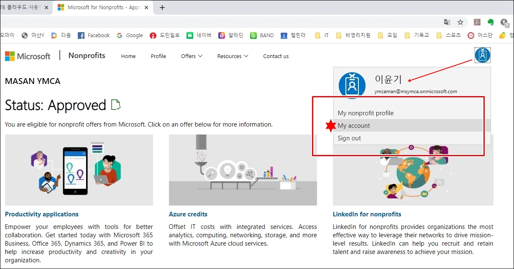Open the 다음 bookmark
This screenshot has height=269, width=514.
[61, 36]
